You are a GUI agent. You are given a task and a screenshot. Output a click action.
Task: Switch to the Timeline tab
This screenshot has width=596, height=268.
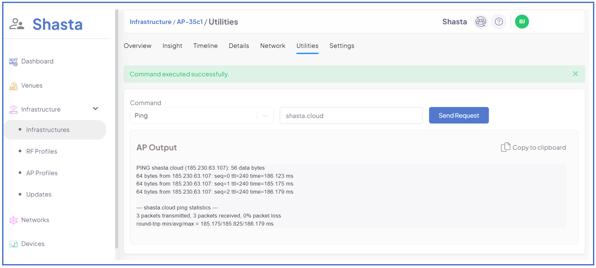point(205,46)
